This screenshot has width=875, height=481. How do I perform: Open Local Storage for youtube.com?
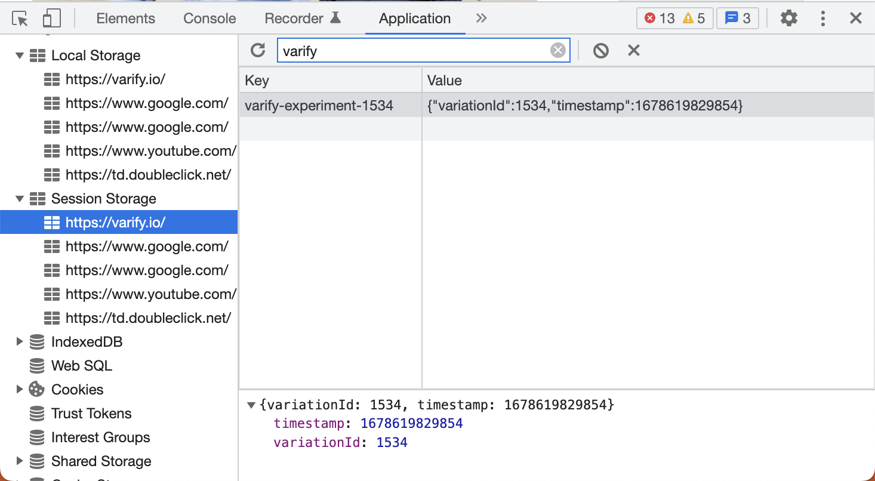pos(151,151)
